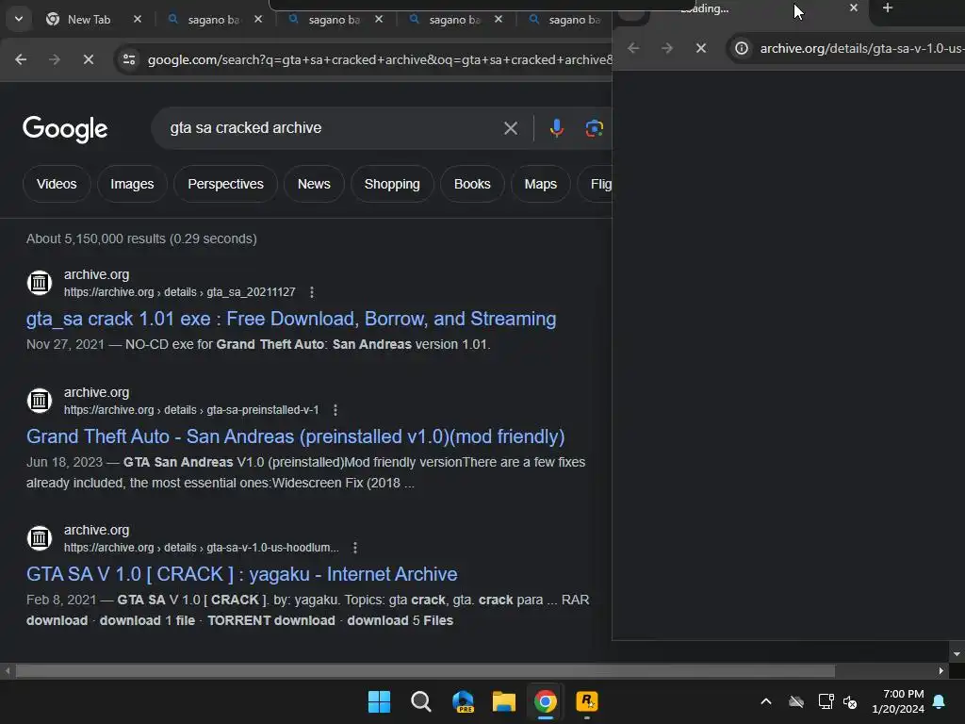
Task: Close the third sagano ba tab
Action: point(498,20)
